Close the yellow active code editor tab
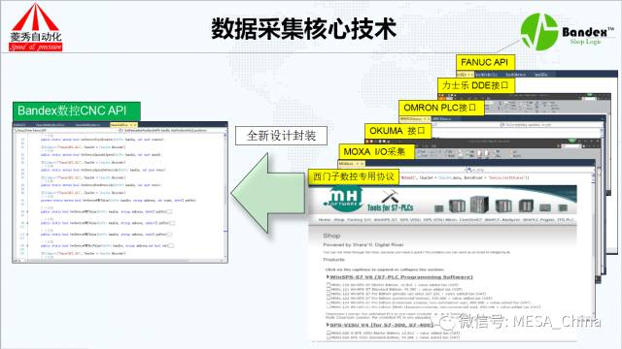622x349 pixels. coord(134,125)
